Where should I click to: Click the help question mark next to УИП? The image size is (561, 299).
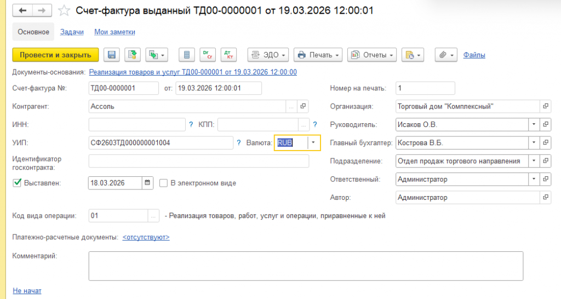239,143
